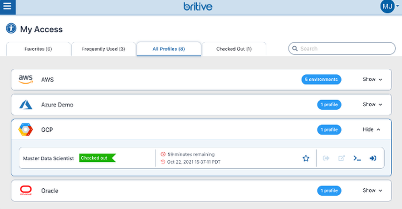Click the AWS application name
This screenshot has height=209, width=402.
pos(47,79)
